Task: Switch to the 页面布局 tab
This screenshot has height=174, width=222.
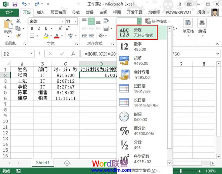Action: (x=58, y=13)
